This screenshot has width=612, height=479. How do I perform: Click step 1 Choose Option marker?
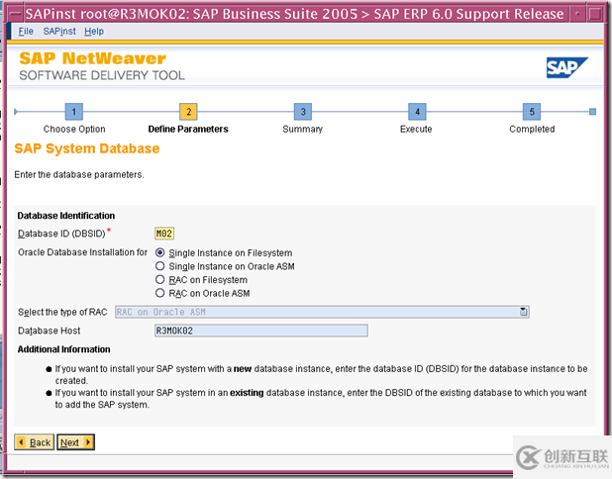pos(73,112)
